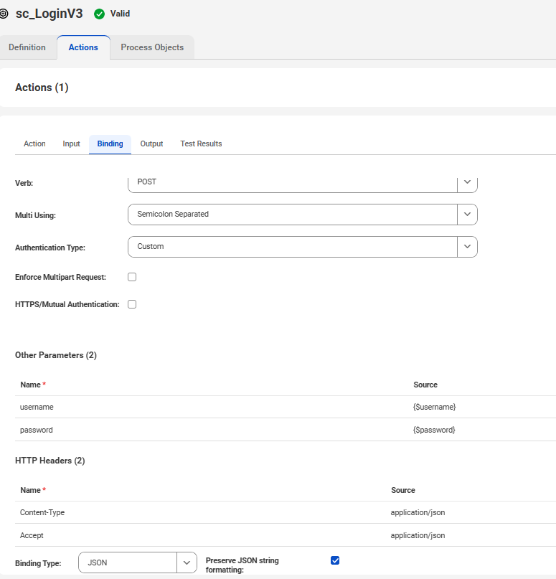Screen dimensions: 556x579
Task: Expand the Verb dropdown arrow
Action: pos(467,182)
